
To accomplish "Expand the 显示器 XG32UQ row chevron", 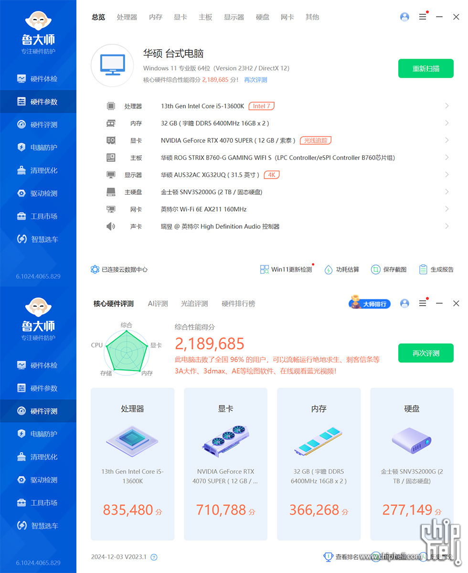I will click(x=447, y=175).
